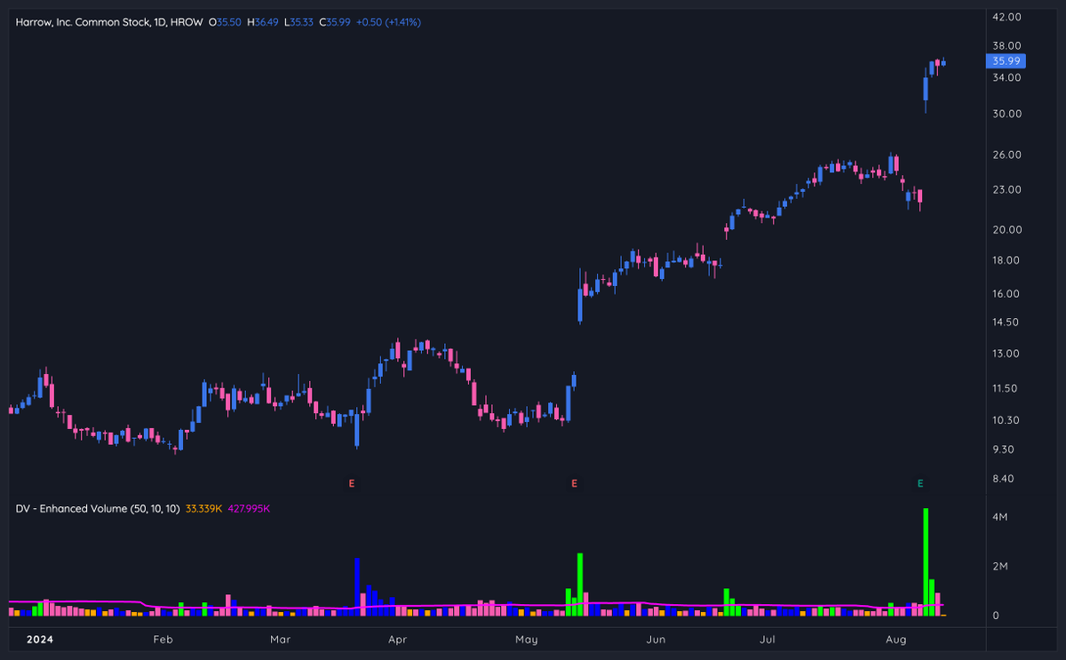Click the 14.50 price axis label
1066x660 pixels.
(1006, 322)
